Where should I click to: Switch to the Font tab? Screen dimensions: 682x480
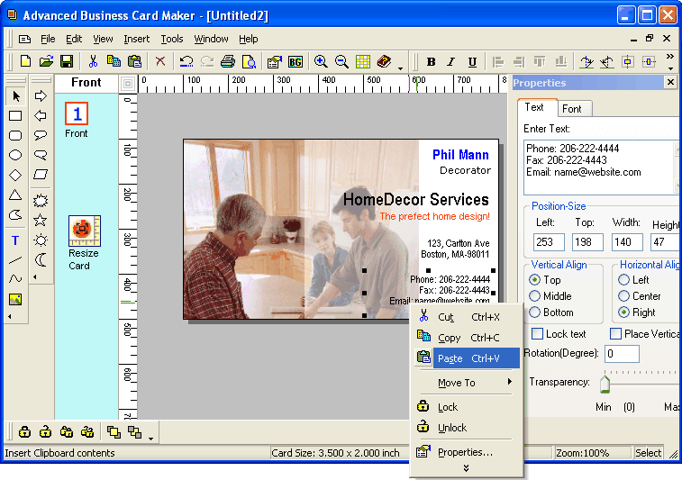pos(571,109)
